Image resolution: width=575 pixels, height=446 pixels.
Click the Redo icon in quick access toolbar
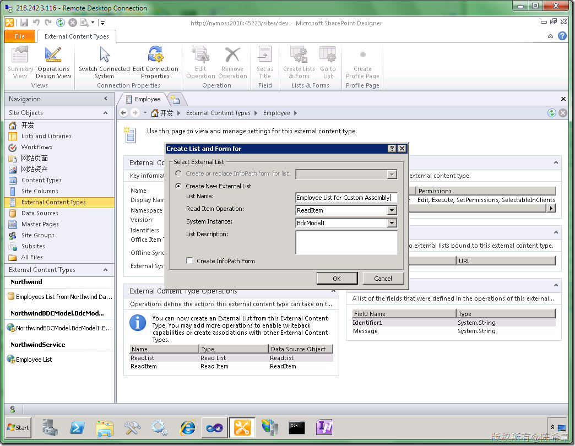tap(48, 23)
